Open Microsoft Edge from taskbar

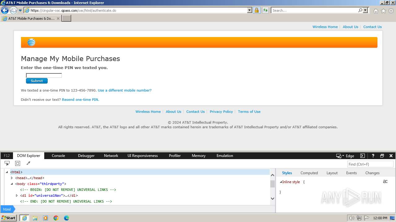[66, 218]
